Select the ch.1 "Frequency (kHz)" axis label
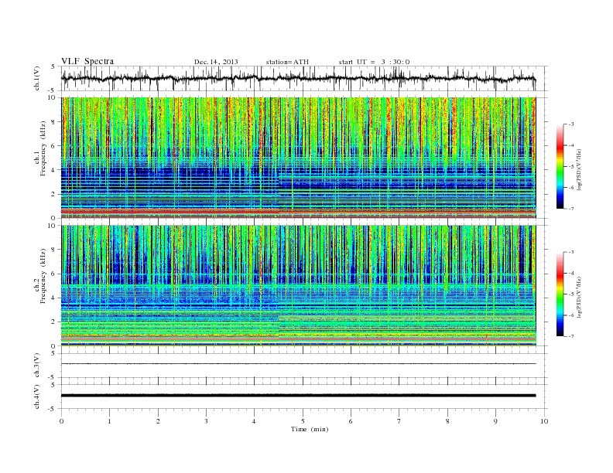Screen dimensions: 613x473 click(x=43, y=148)
